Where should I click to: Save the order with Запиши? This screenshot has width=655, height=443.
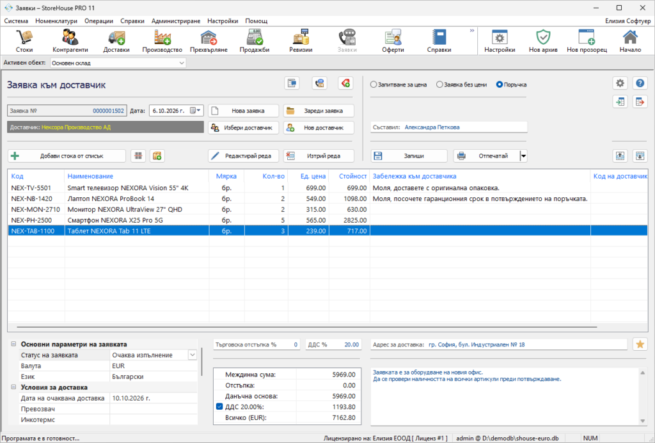(409, 156)
